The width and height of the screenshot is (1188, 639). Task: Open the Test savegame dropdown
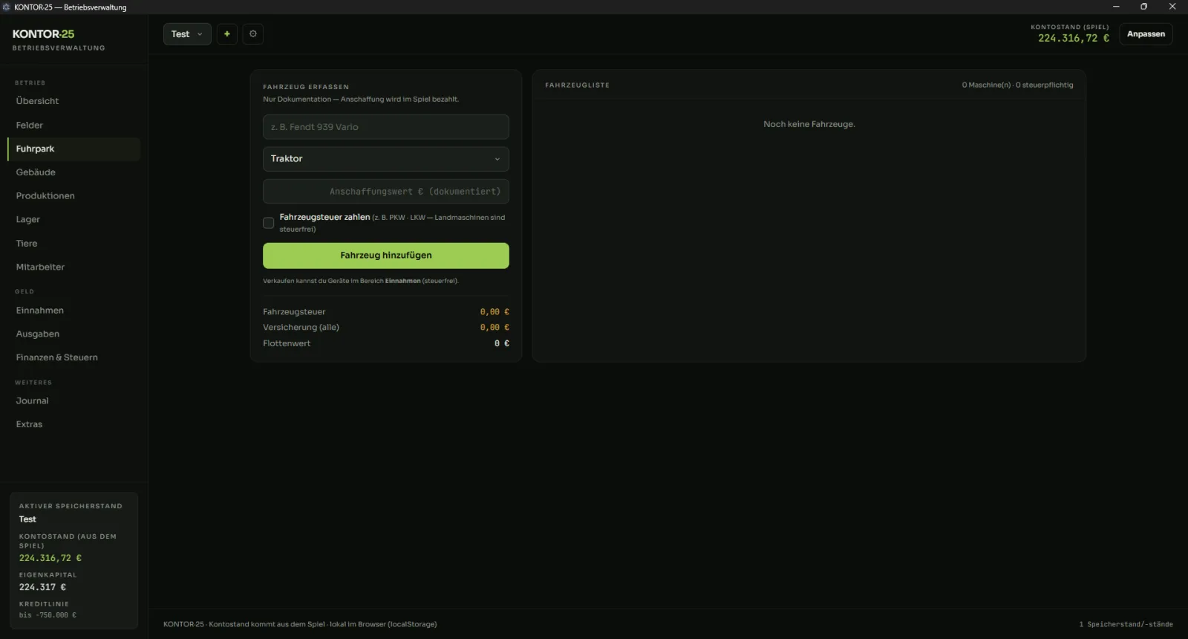187,34
